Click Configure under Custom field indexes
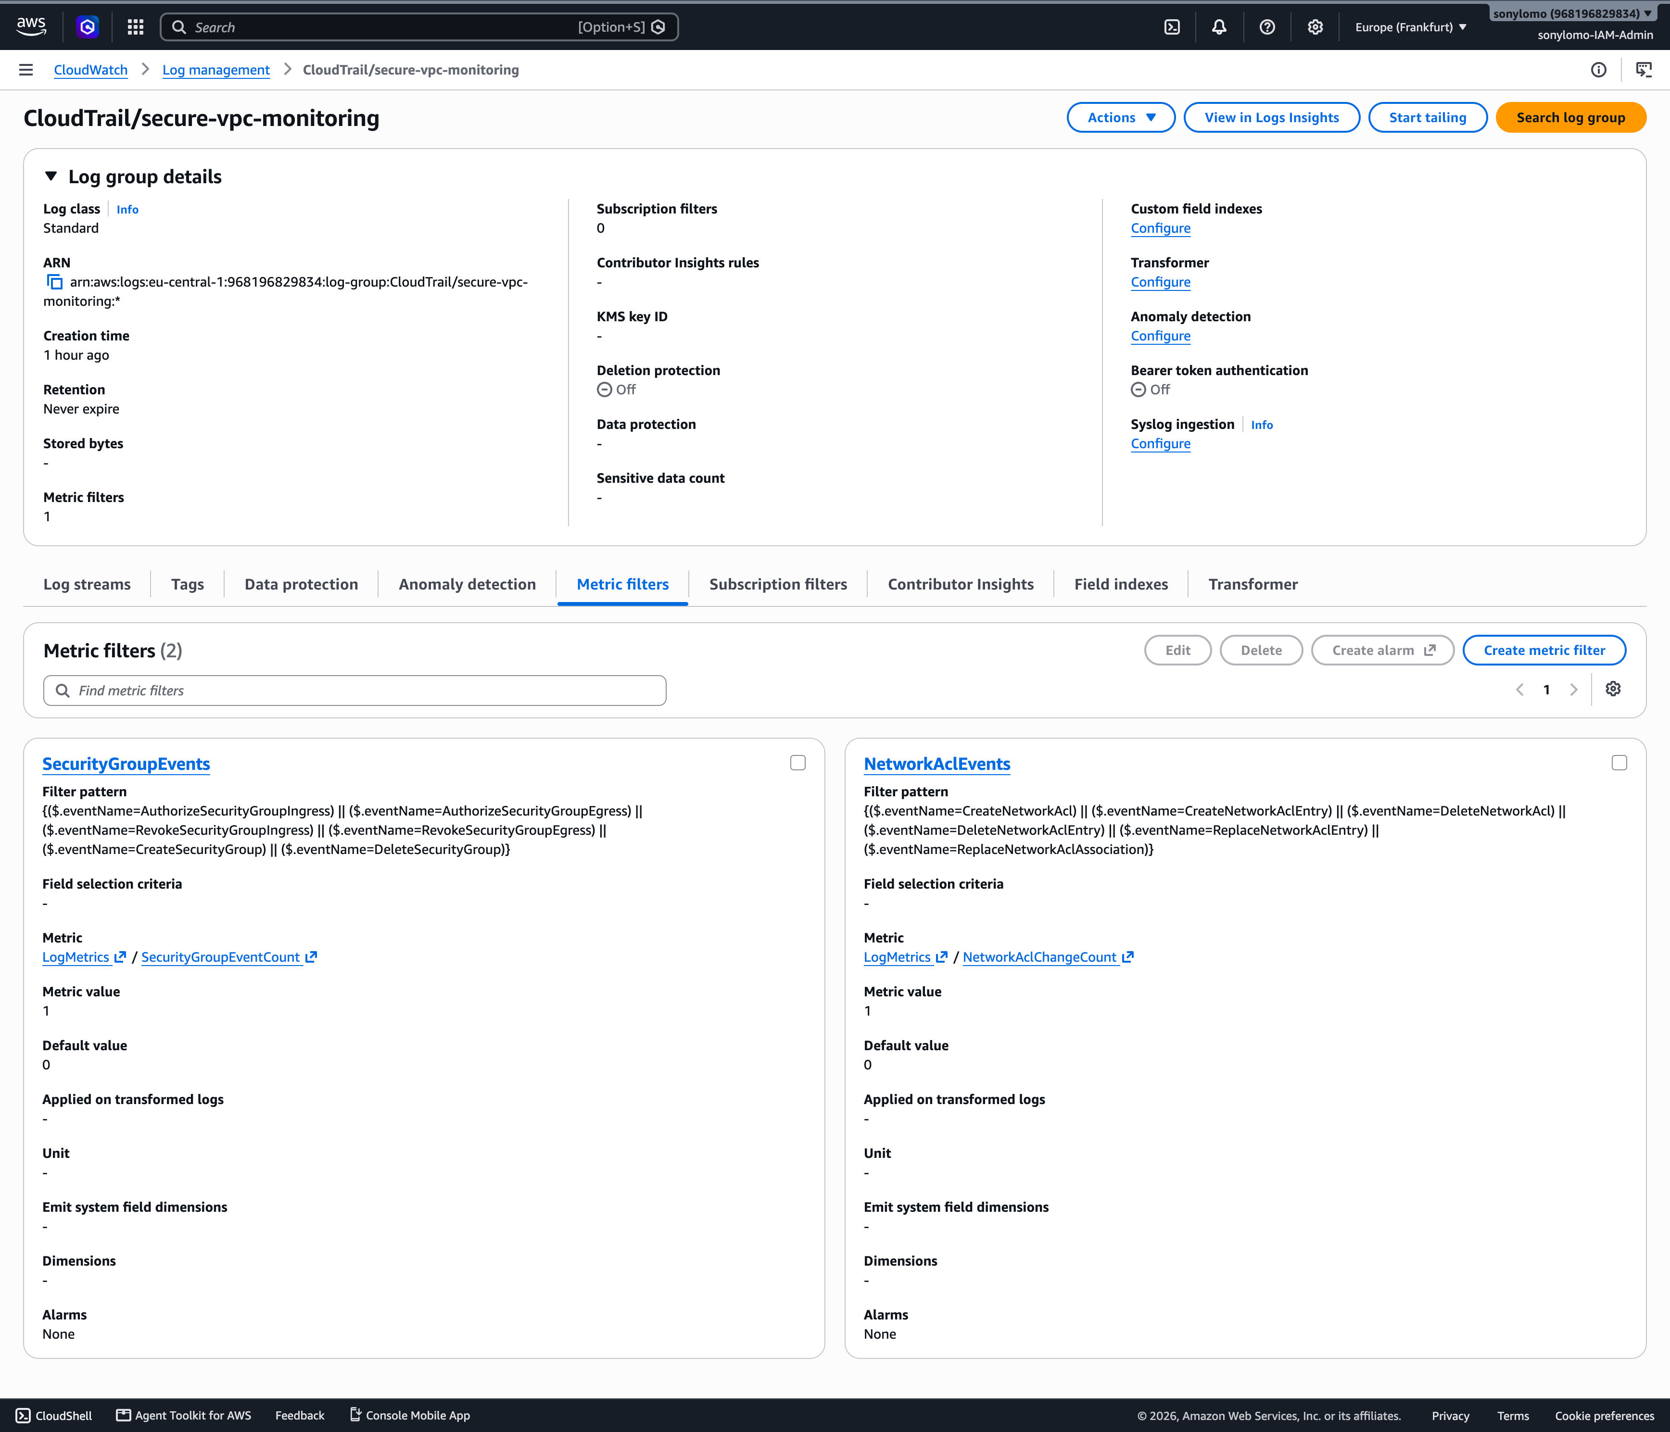The image size is (1670, 1432). pos(1160,228)
